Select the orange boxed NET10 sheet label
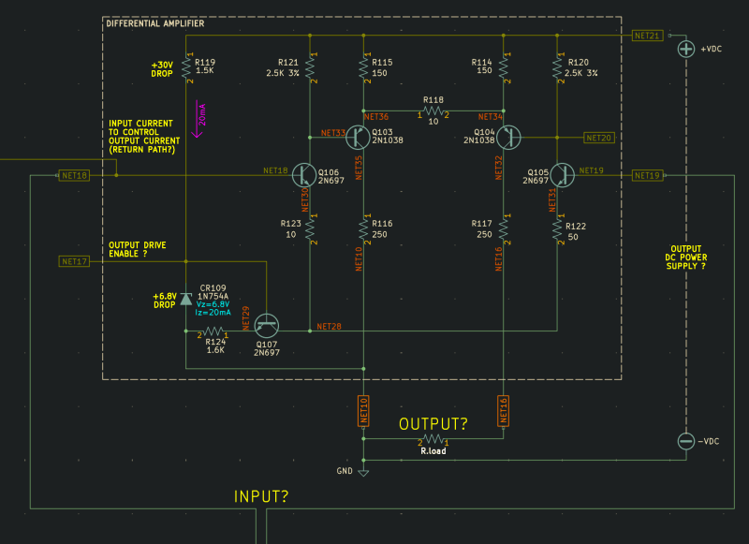The height and width of the screenshot is (544, 749). pos(363,411)
